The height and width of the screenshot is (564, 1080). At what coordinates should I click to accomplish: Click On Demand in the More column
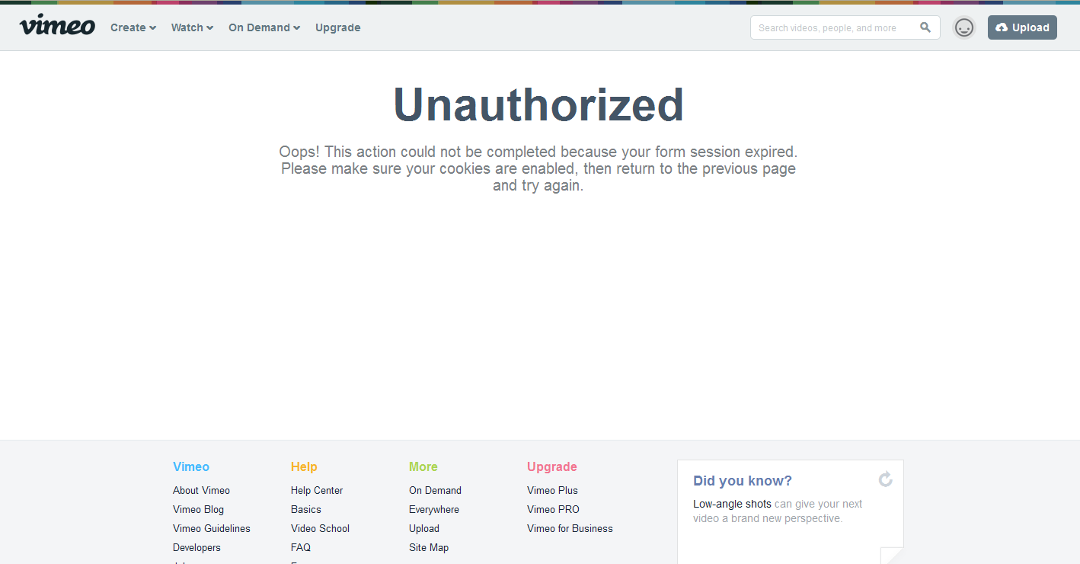[435, 490]
